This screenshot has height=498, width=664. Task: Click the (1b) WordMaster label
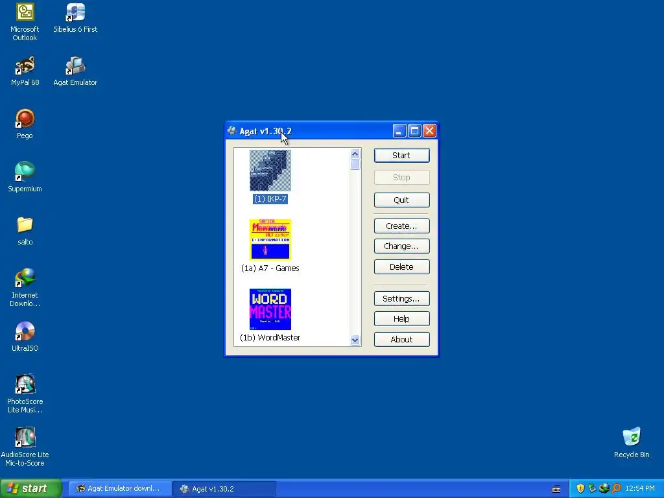click(270, 337)
